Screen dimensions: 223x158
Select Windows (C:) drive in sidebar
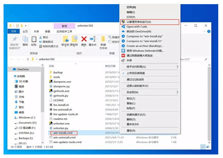pos(25,118)
